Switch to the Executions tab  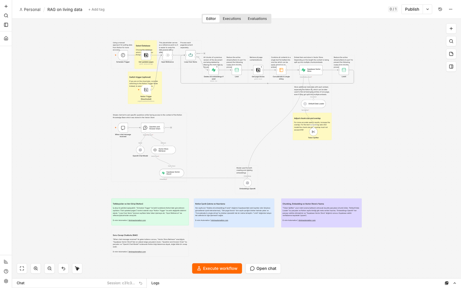click(x=232, y=18)
